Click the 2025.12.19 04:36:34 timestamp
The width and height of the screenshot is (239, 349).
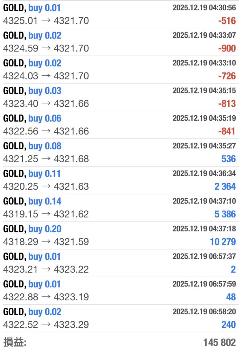point(204,173)
